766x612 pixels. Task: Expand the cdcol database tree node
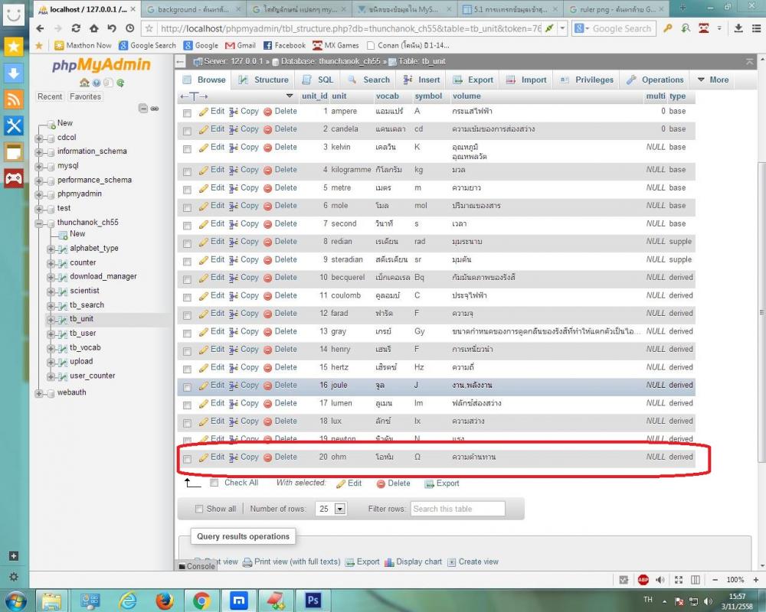click(38, 138)
